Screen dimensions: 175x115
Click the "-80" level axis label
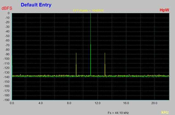7,50
